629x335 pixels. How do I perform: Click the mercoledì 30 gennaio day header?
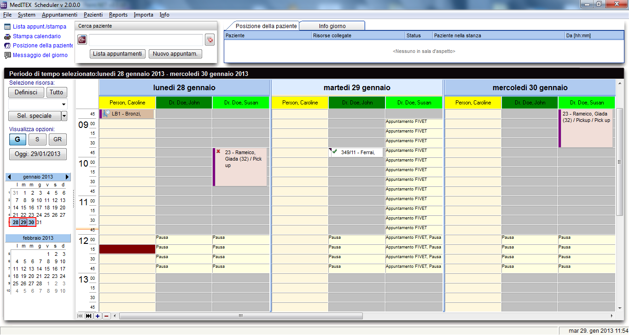530,87
